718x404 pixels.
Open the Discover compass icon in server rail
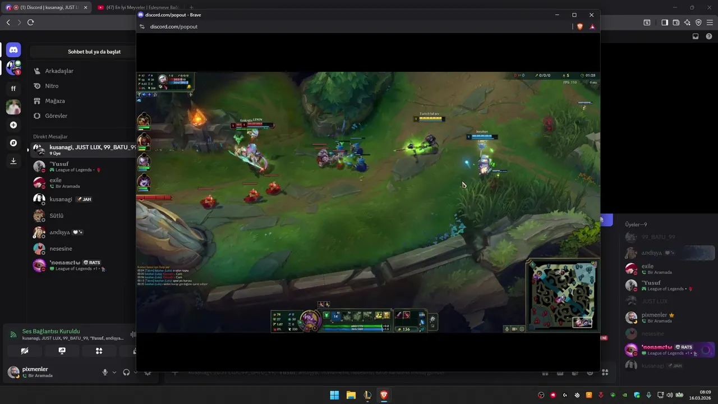pyautogui.click(x=13, y=143)
